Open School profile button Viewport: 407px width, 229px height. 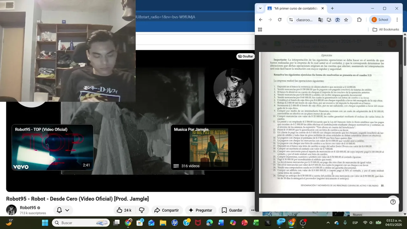(380, 20)
